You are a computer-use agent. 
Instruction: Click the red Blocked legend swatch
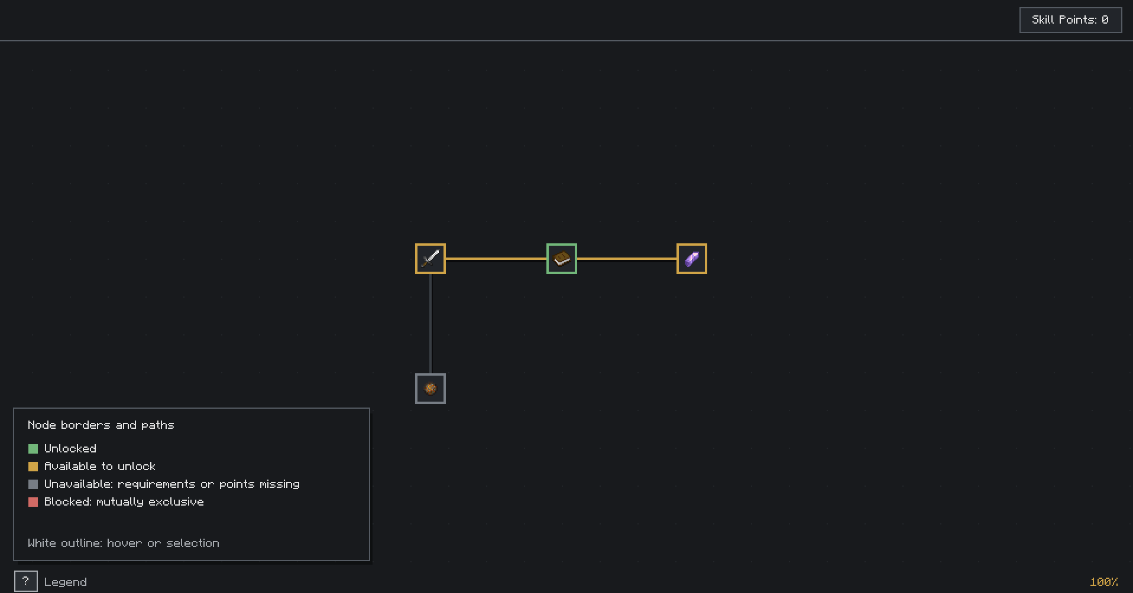pyautogui.click(x=33, y=502)
